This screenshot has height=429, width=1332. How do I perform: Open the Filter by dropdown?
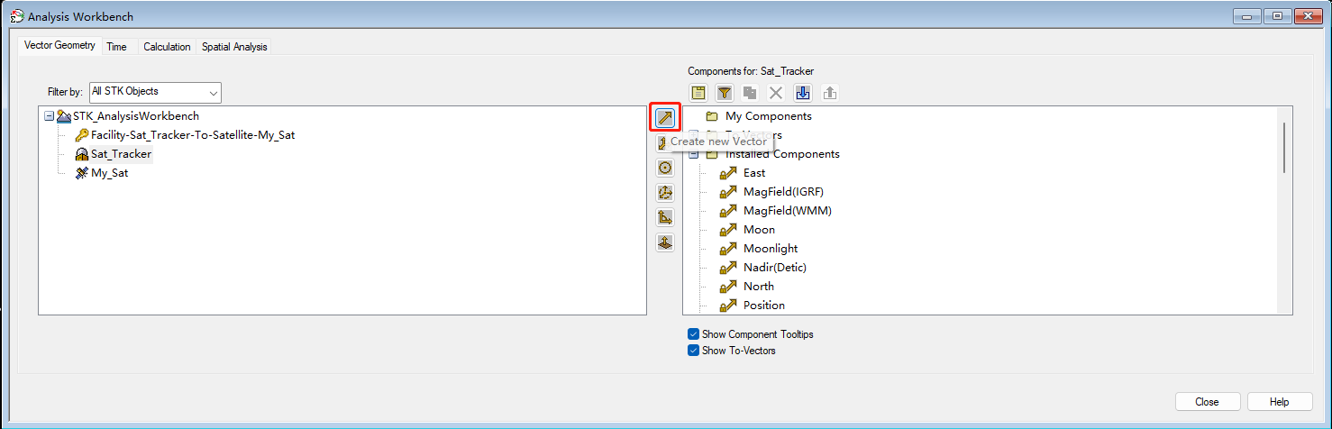[155, 92]
